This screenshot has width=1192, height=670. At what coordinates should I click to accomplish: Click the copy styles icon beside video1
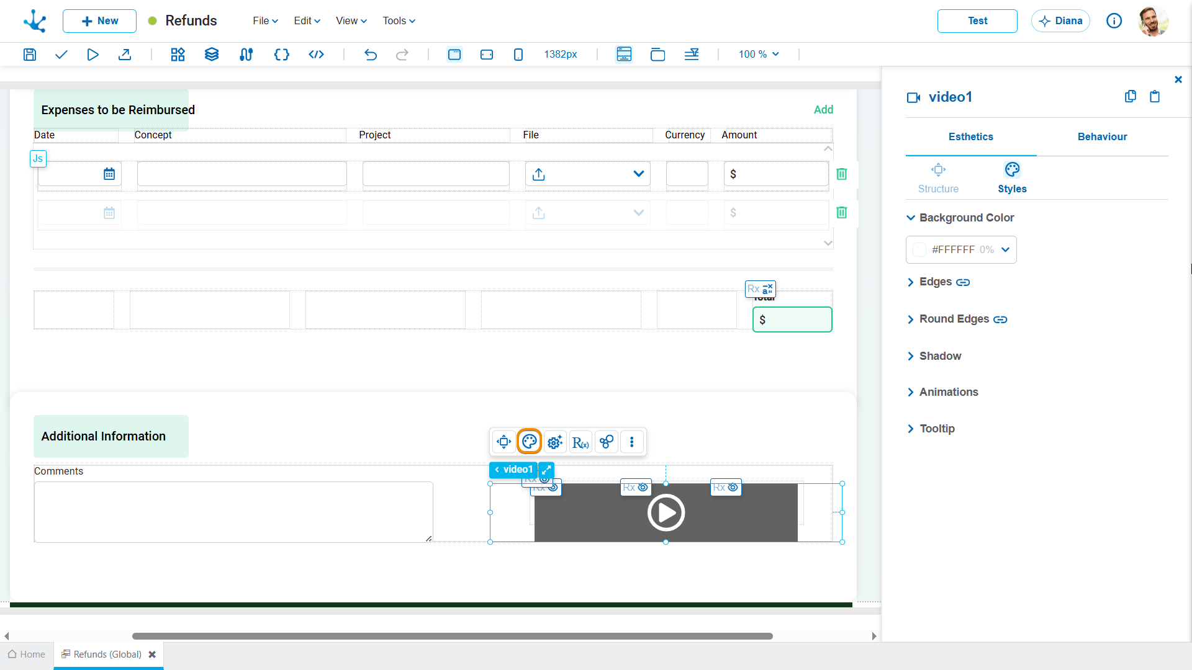coord(1131,96)
